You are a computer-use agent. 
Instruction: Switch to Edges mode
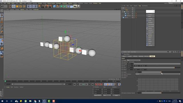click(2, 29)
